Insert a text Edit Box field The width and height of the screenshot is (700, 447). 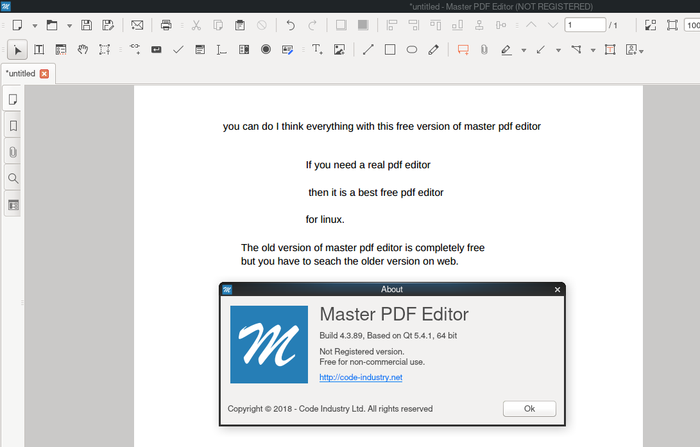point(221,49)
